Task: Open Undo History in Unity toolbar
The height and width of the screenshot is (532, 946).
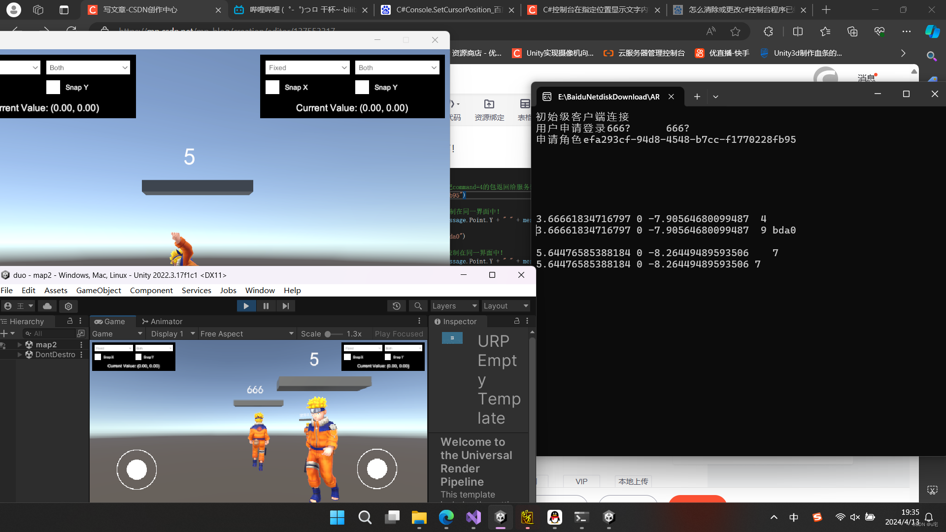Action: [x=397, y=306]
